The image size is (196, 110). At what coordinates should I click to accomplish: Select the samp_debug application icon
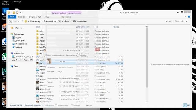(37, 89)
